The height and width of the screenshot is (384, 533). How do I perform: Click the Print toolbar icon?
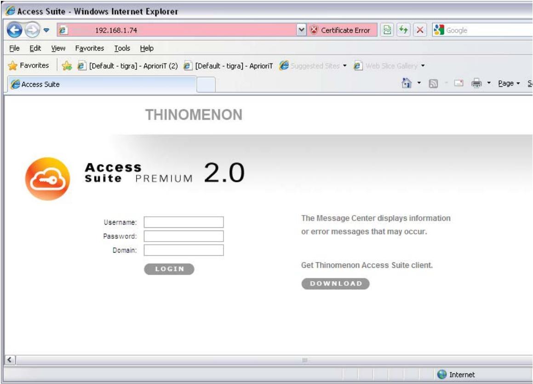[476, 83]
